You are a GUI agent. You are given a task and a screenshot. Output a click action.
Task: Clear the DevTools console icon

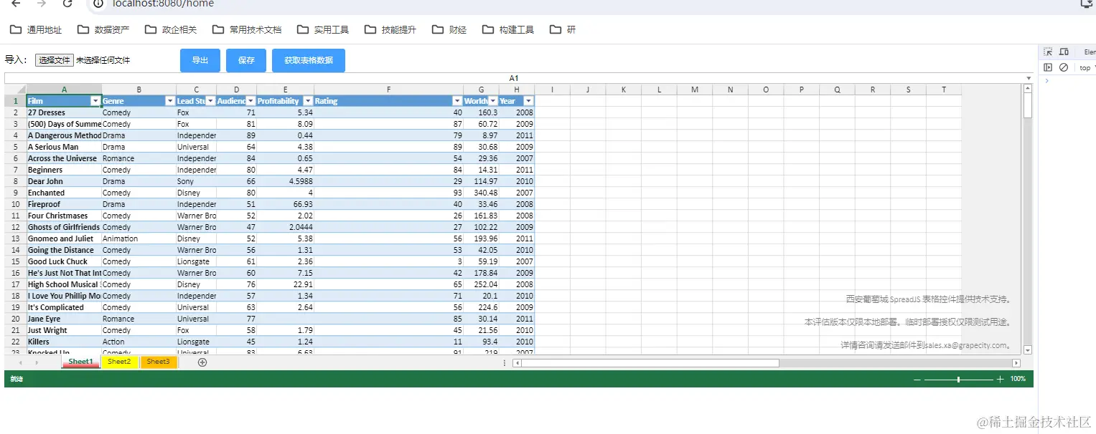tap(1064, 67)
